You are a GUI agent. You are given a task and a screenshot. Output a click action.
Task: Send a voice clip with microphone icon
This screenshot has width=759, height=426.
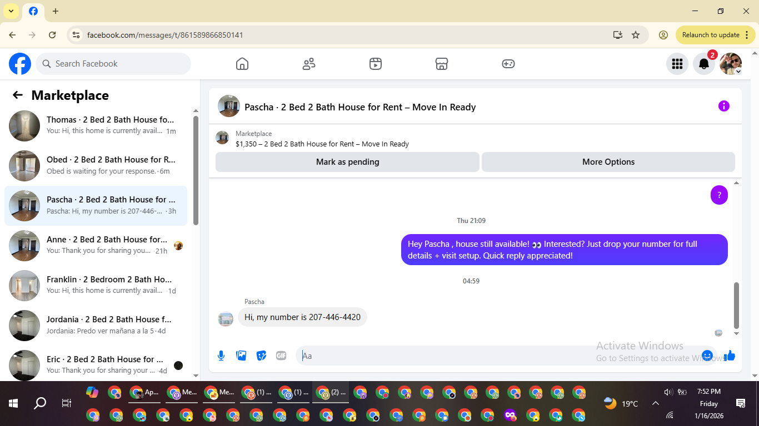coord(221,356)
